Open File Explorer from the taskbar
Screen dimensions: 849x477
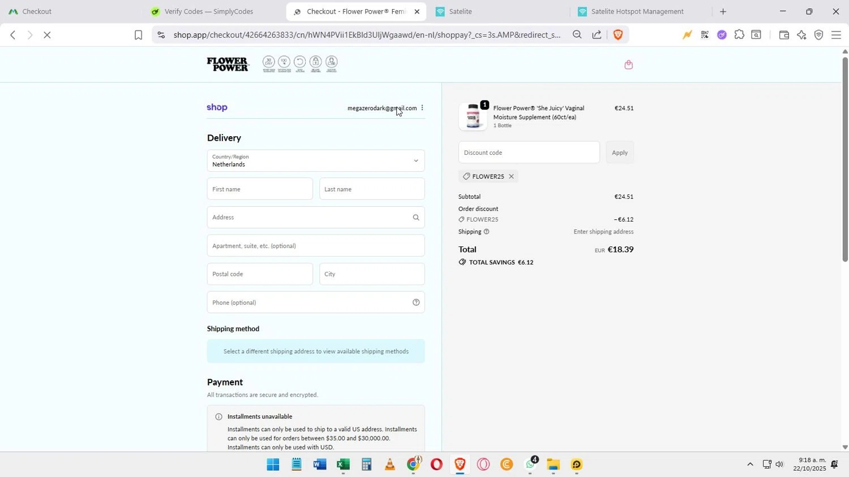(x=554, y=465)
